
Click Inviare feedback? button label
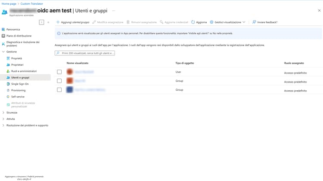click(267, 22)
